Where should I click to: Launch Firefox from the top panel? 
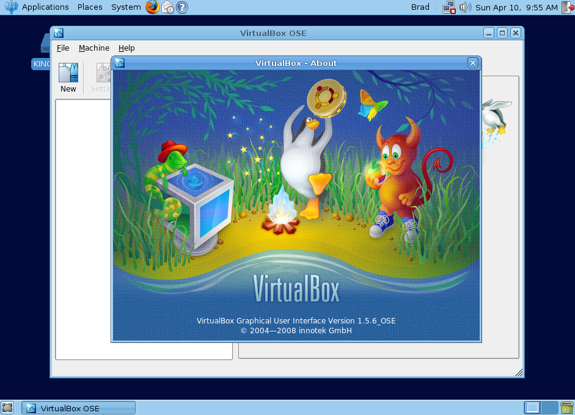point(153,7)
